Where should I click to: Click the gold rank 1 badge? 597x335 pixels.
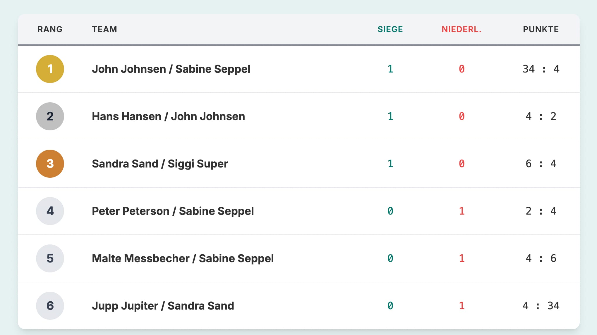(x=50, y=69)
